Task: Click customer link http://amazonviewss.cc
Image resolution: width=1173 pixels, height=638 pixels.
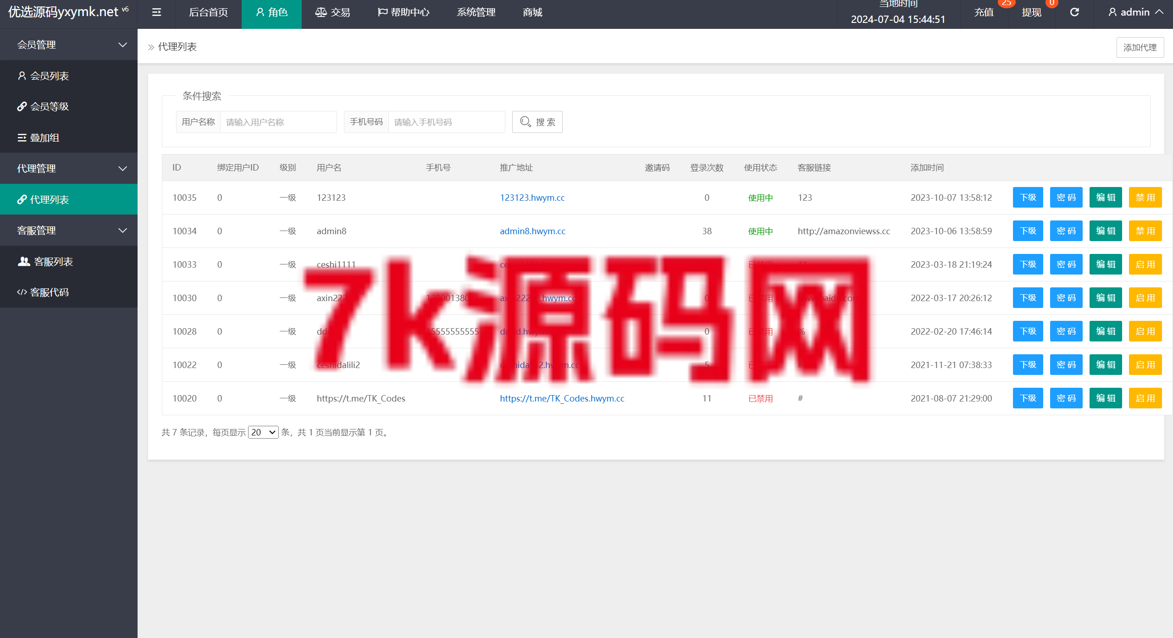Action: pyautogui.click(x=844, y=231)
